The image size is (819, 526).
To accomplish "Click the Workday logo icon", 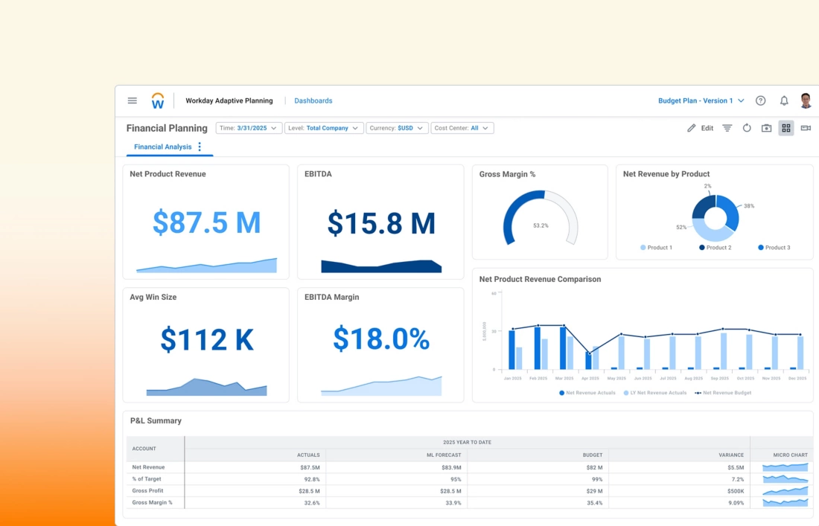I will coord(157,100).
